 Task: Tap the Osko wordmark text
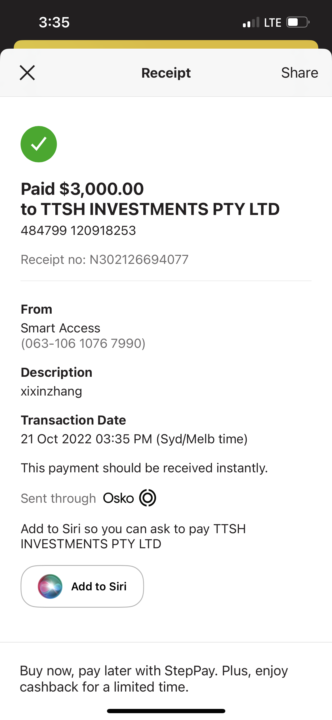118,498
